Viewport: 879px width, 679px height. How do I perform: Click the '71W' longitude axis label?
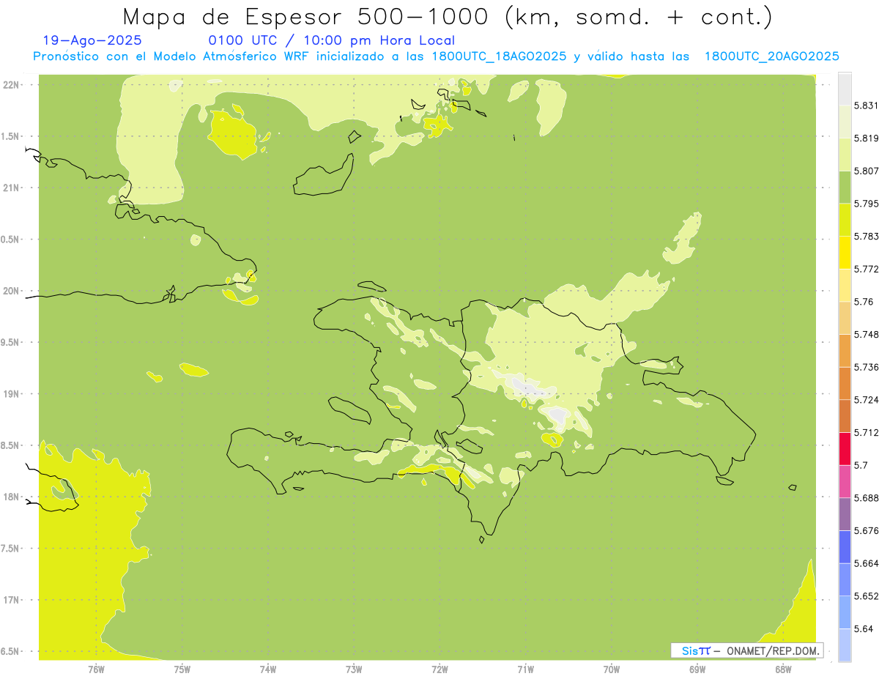coord(525,669)
